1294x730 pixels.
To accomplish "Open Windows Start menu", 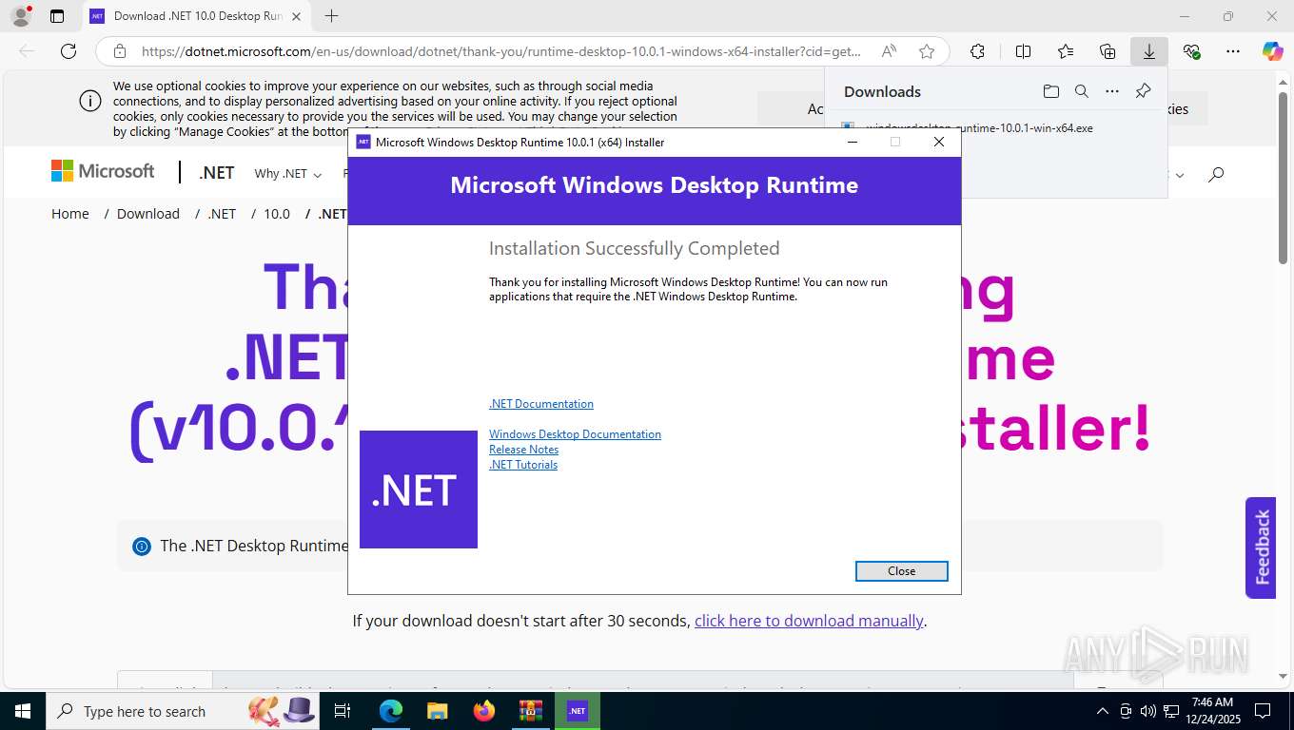I will click(x=23, y=711).
